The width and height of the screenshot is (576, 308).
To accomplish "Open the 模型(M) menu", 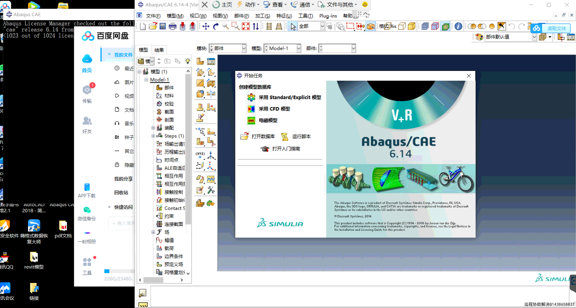I will pyautogui.click(x=175, y=16).
